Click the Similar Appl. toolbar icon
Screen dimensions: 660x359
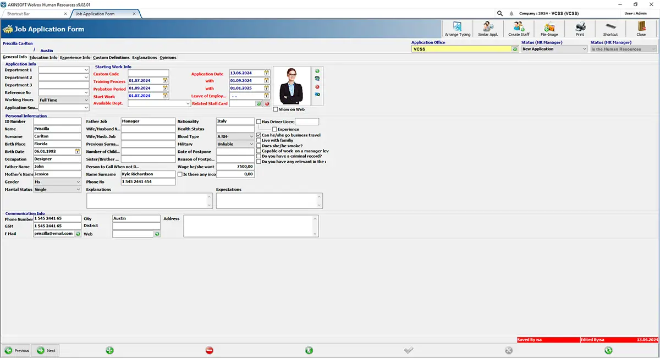coord(488,29)
